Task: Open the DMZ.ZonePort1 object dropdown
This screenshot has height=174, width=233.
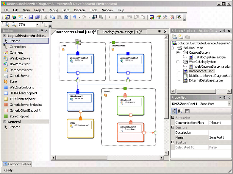Action: (x=229, y=104)
